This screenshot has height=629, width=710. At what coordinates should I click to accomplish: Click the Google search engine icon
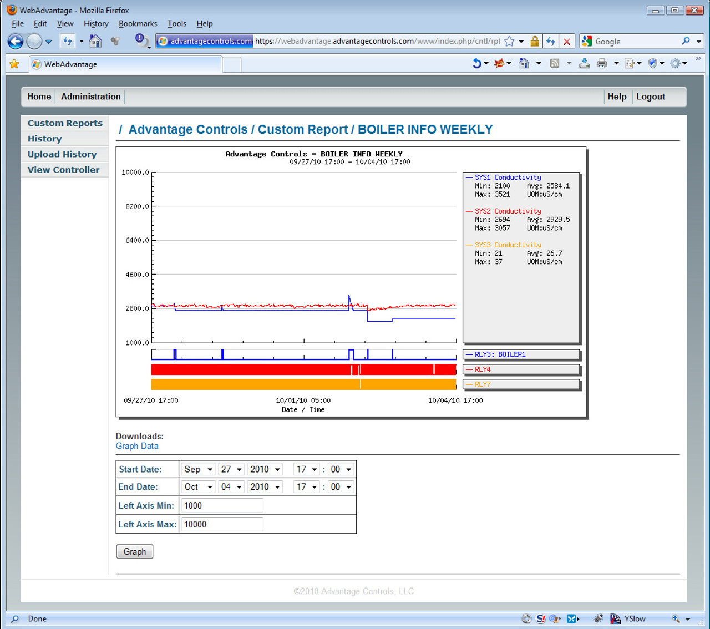point(587,41)
